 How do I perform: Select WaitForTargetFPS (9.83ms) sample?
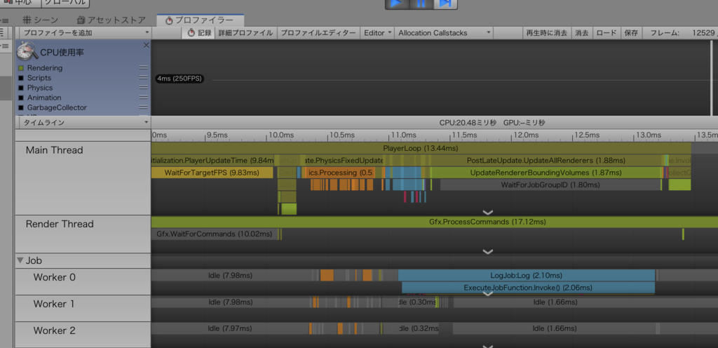click(x=212, y=173)
